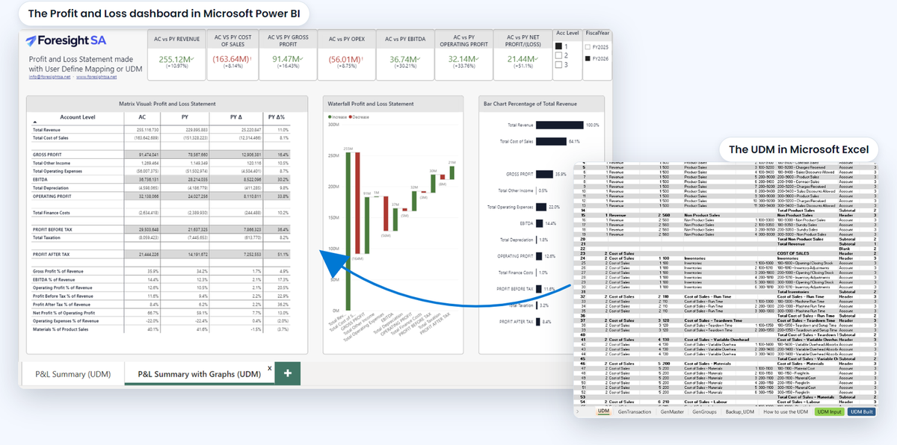The height and width of the screenshot is (445, 897).
Task: Select the AC vs PY Revenue KPI card
Action: 176,55
